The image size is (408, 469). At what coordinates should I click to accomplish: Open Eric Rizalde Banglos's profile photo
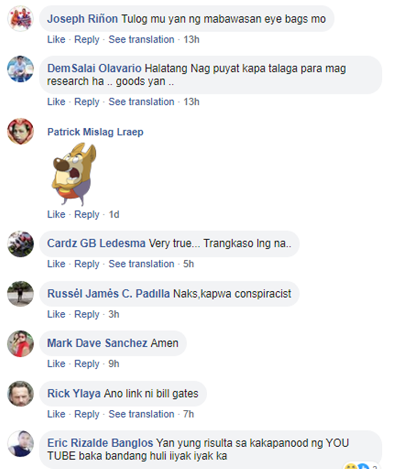pyautogui.click(x=20, y=443)
